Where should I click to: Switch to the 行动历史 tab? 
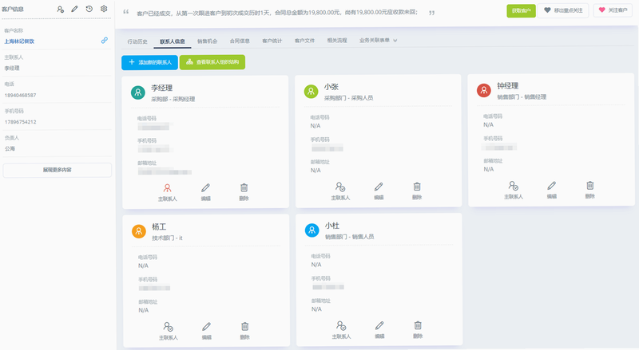coord(137,41)
